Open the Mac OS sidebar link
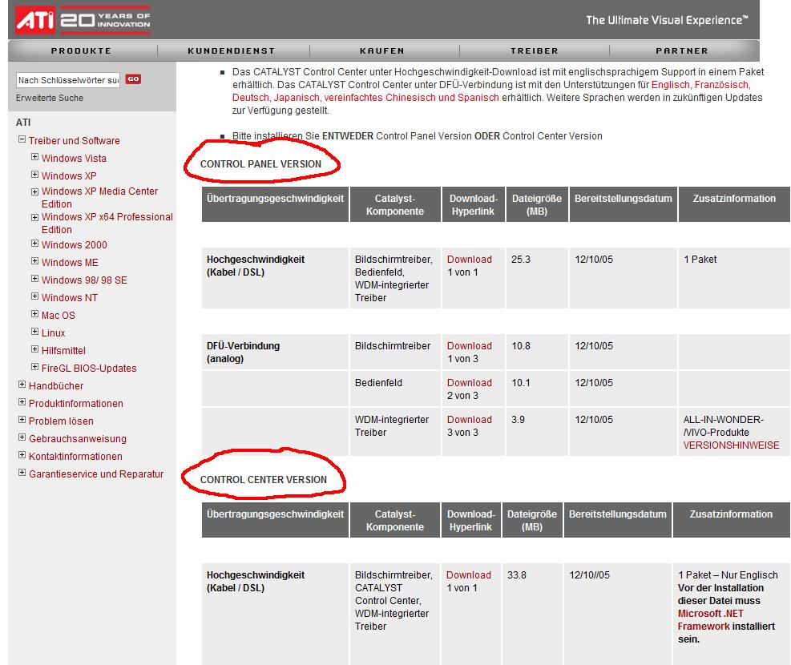Image resolution: width=791 pixels, height=665 pixels. (58, 316)
